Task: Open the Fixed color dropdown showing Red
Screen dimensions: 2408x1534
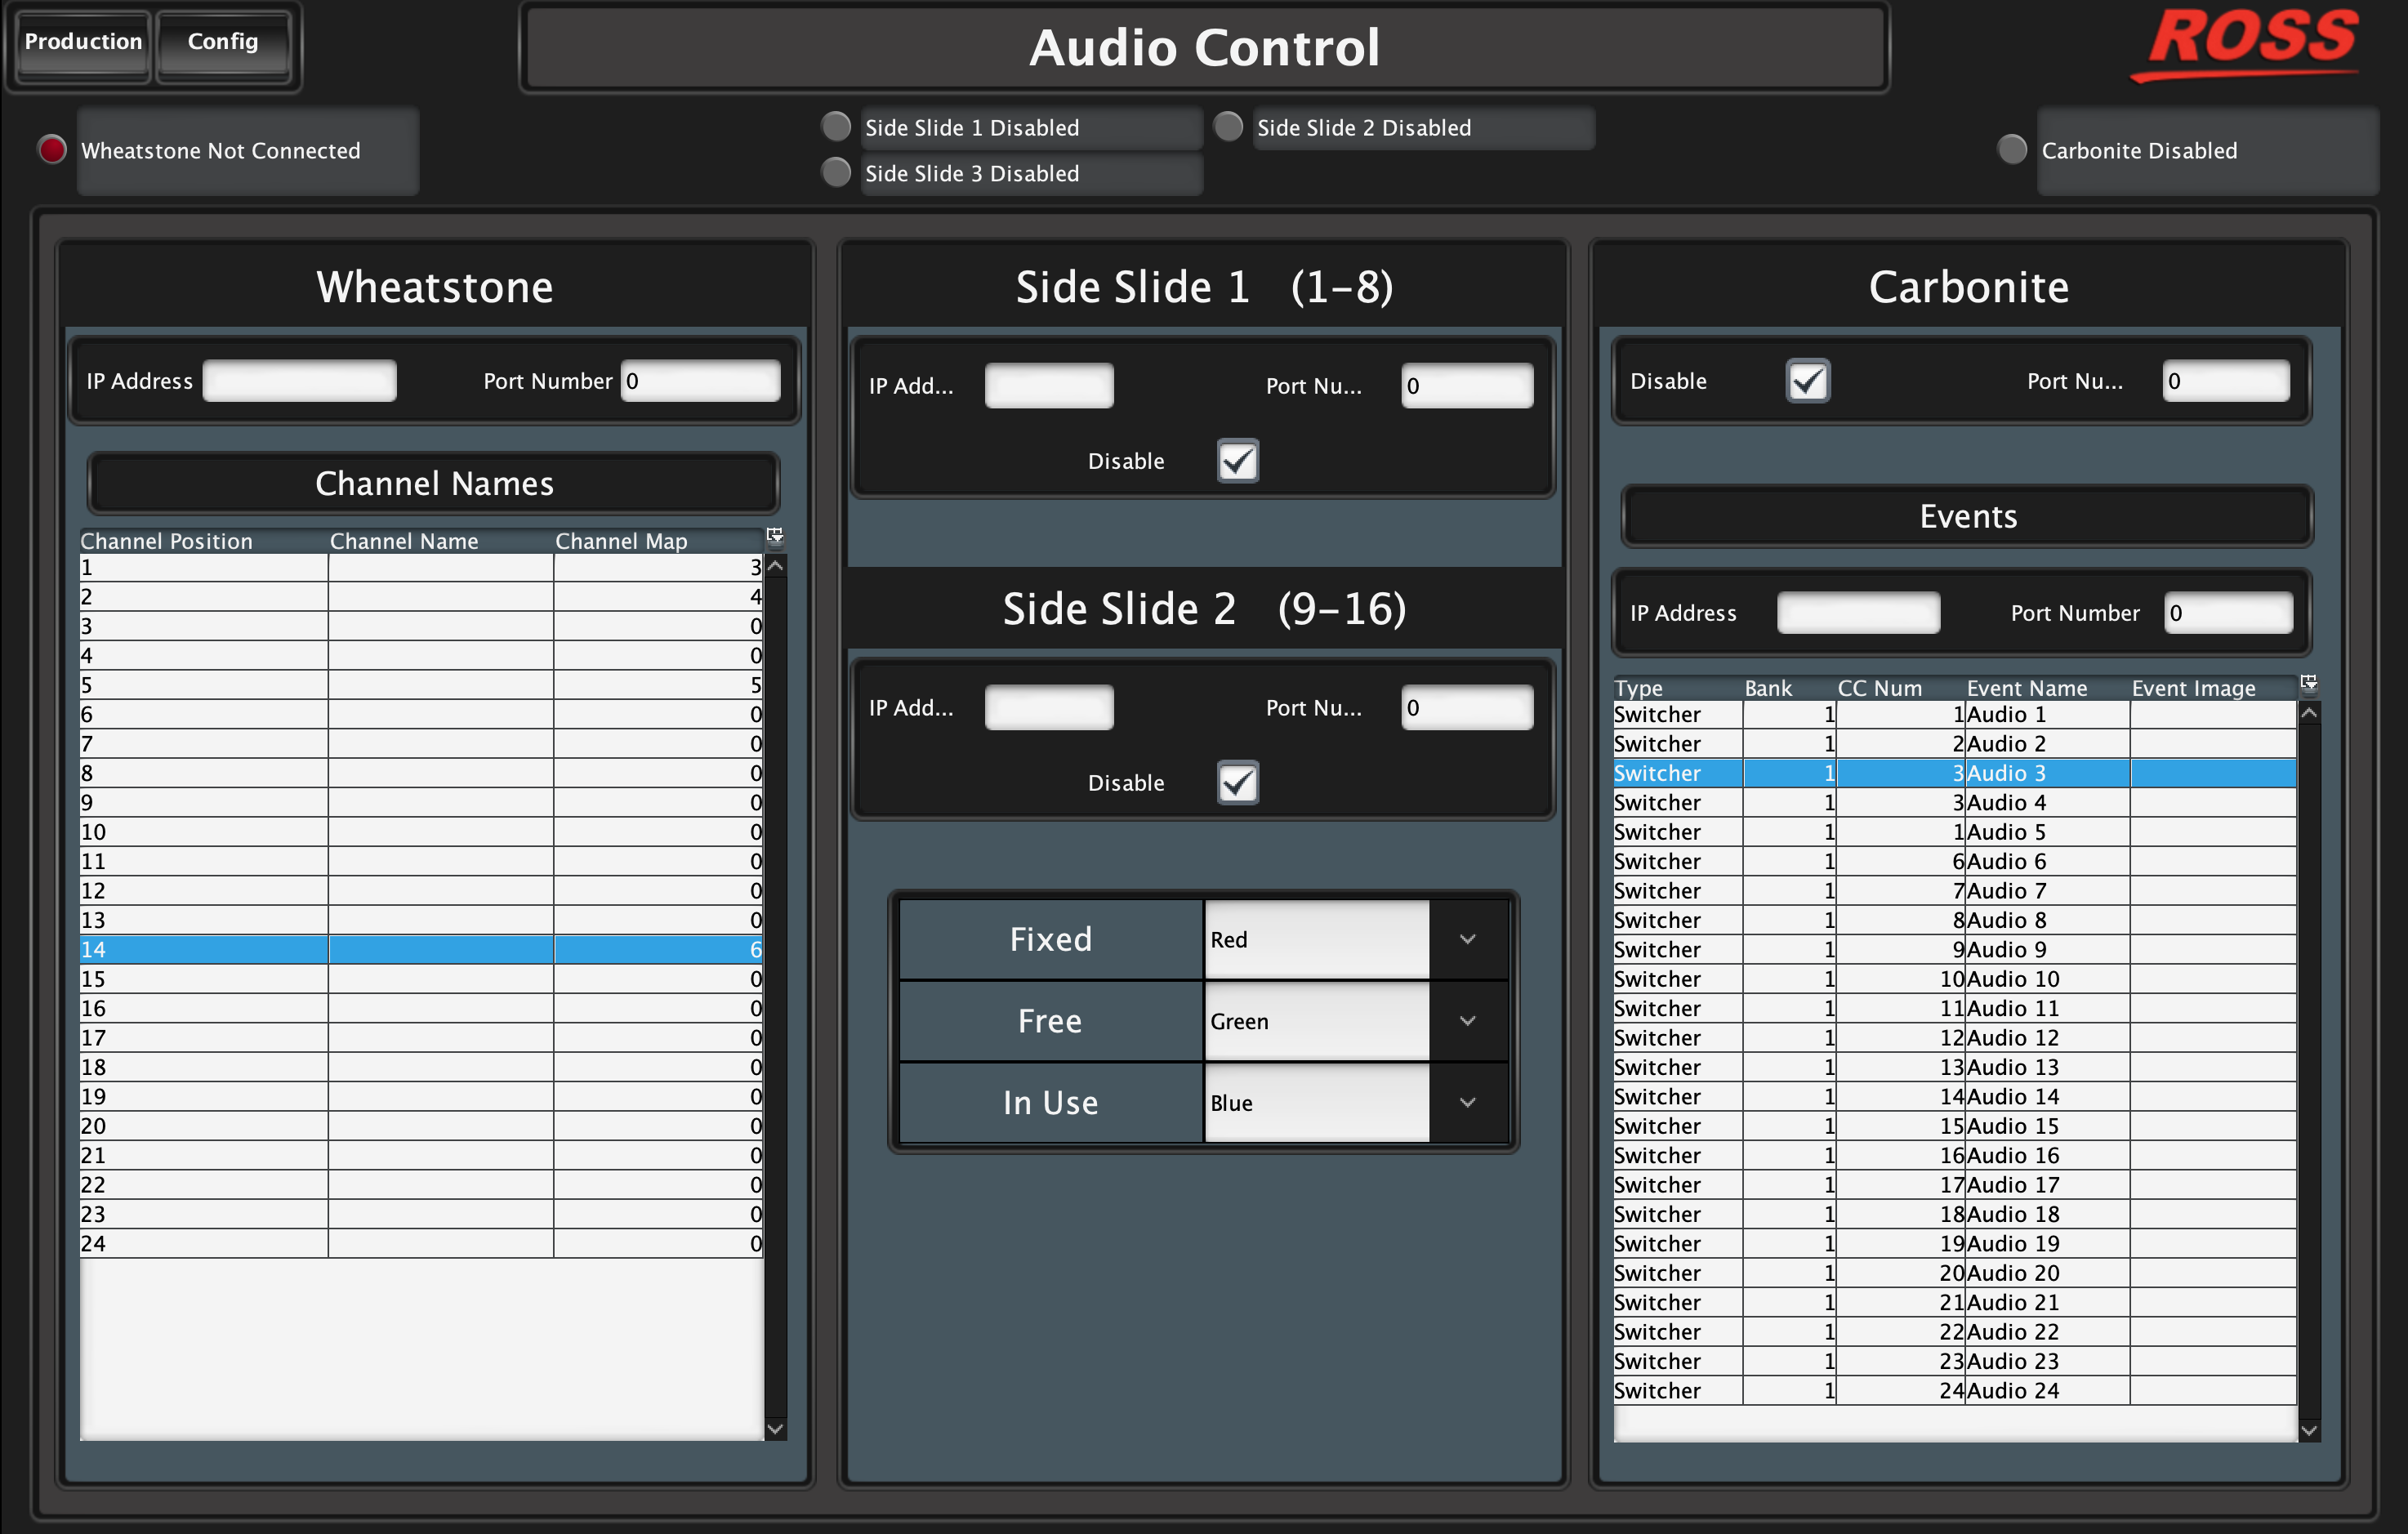Action: pyautogui.click(x=1467, y=939)
